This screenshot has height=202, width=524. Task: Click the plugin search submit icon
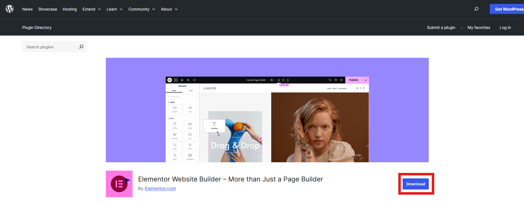81,47
